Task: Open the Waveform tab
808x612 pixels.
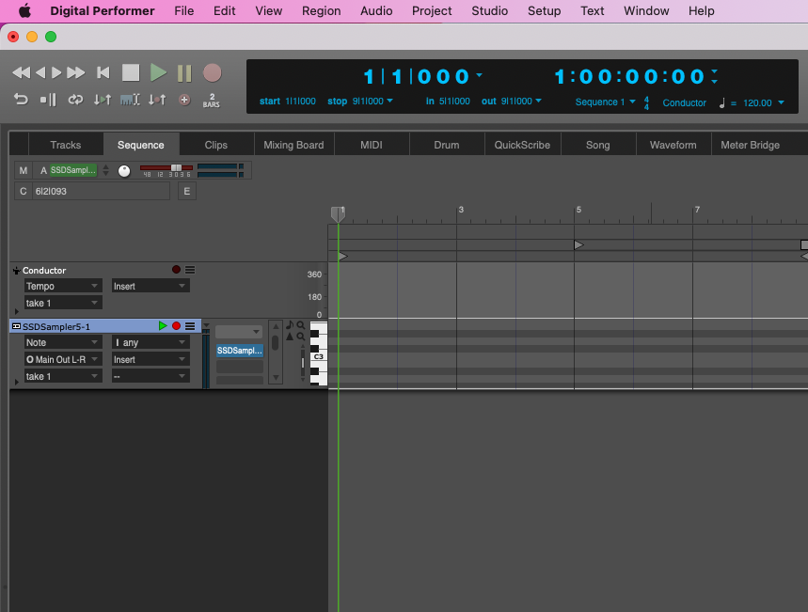Action: [673, 145]
